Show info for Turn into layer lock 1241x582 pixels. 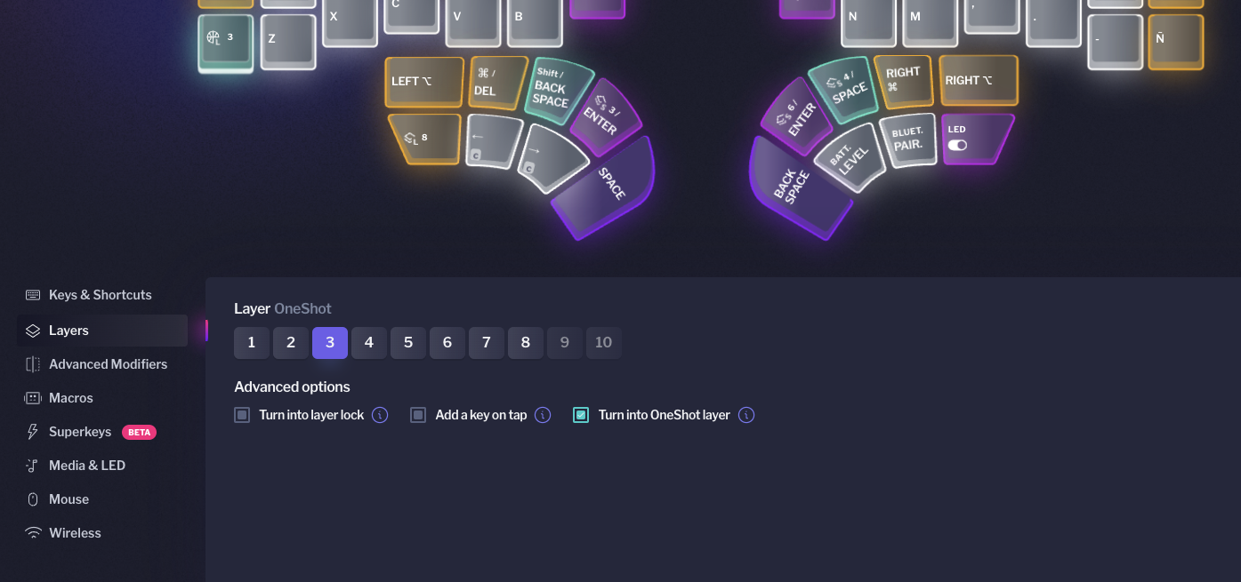point(380,415)
